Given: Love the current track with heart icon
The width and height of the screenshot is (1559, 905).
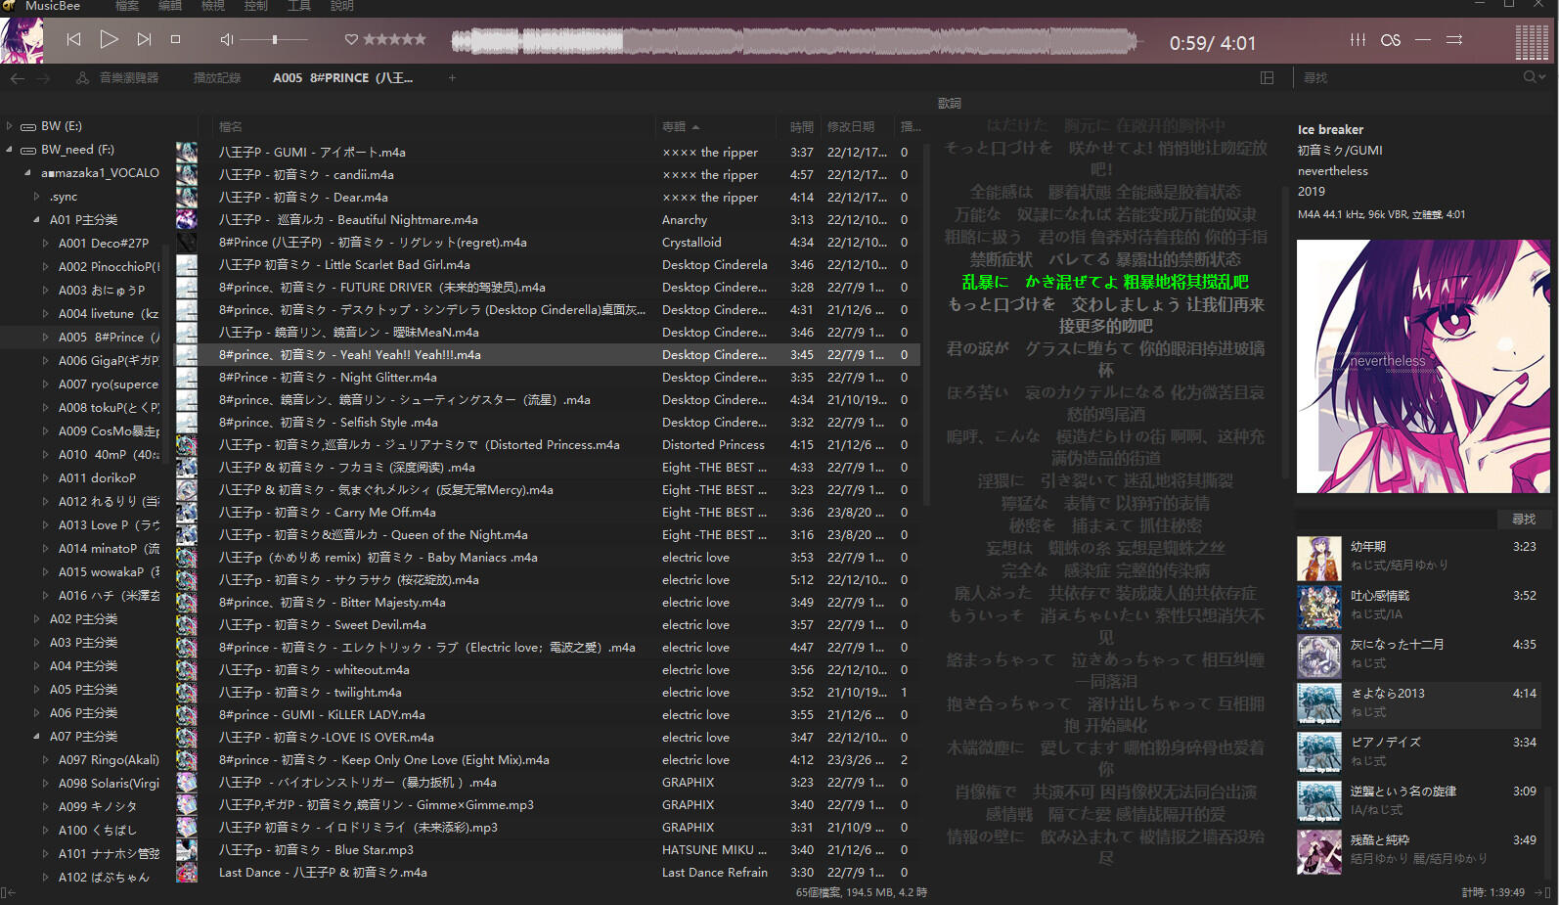Looking at the screenshot, I should tap(351, 40).
